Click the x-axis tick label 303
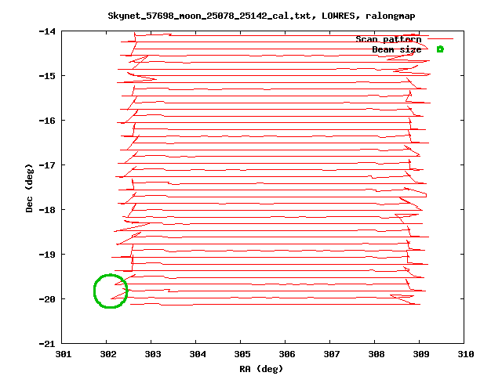502x376 pixels. pyautogui.click(x=153, y=354)
